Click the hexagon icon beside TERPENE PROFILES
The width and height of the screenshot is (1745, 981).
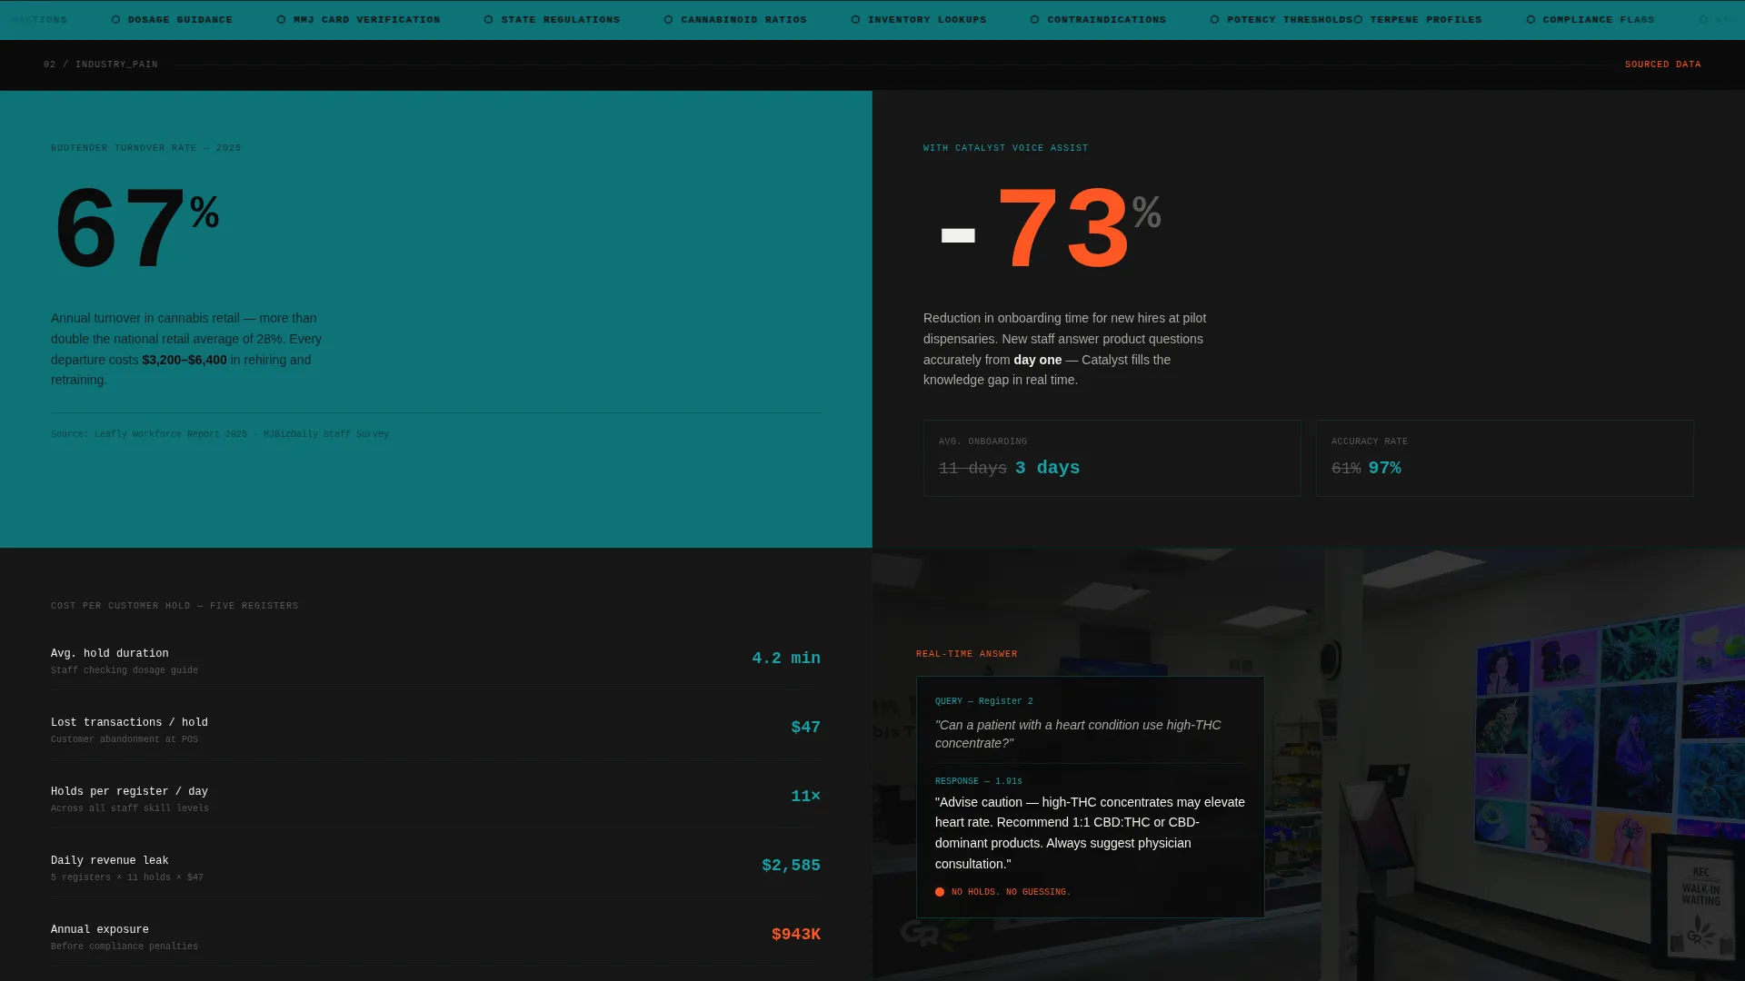tap(1358, 19)
